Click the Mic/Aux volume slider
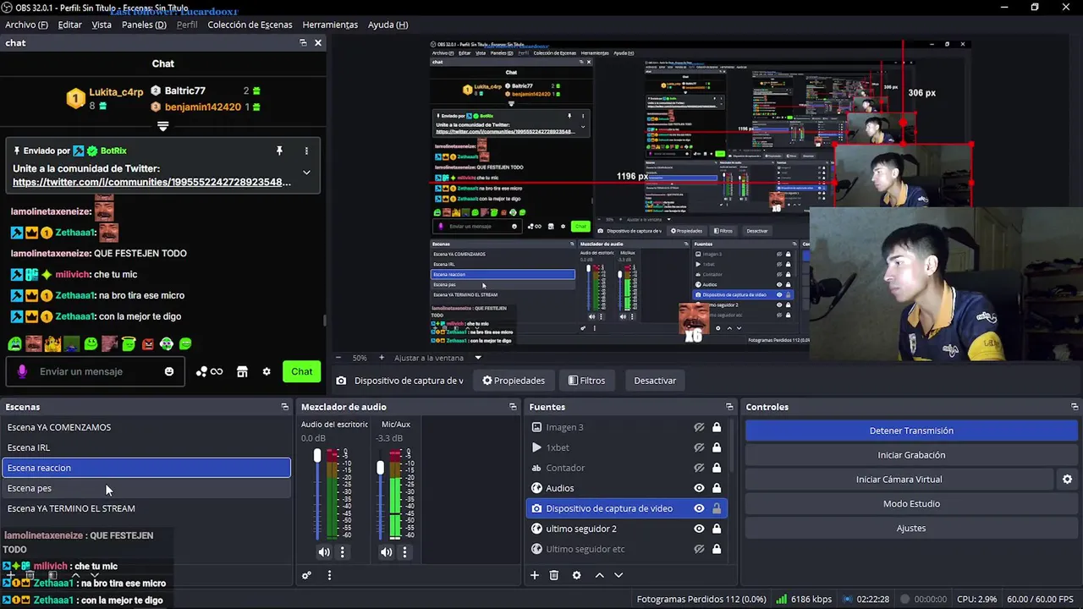The height and width of the screenshot is (609, 1083). (380, 494)
